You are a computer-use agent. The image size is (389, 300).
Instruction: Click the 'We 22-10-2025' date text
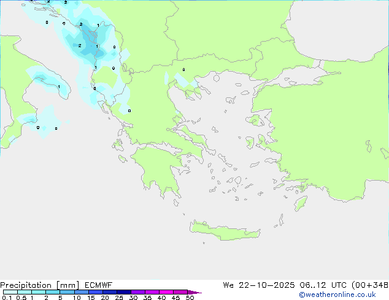coord(259,285)
